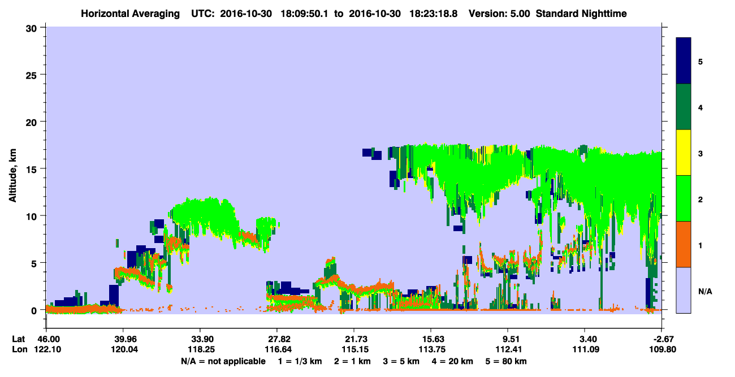
Task: Click the latitude value 39.96
Action: (x=123, y=339)
